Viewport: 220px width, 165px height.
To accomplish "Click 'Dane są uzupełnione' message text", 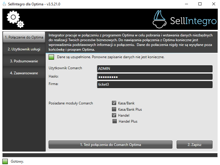I will (x=111, y=57).
